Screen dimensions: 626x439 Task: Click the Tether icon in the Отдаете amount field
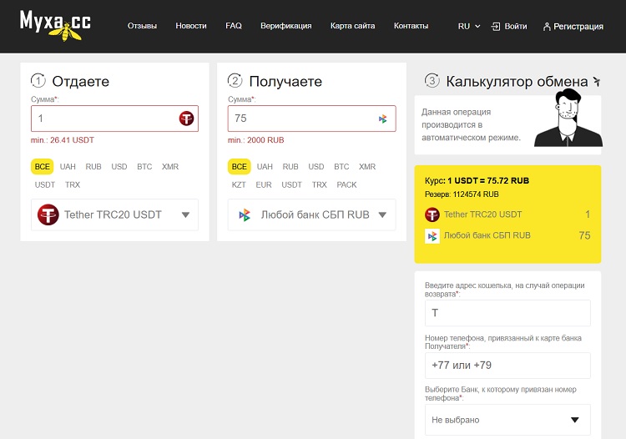coord(186,119)
